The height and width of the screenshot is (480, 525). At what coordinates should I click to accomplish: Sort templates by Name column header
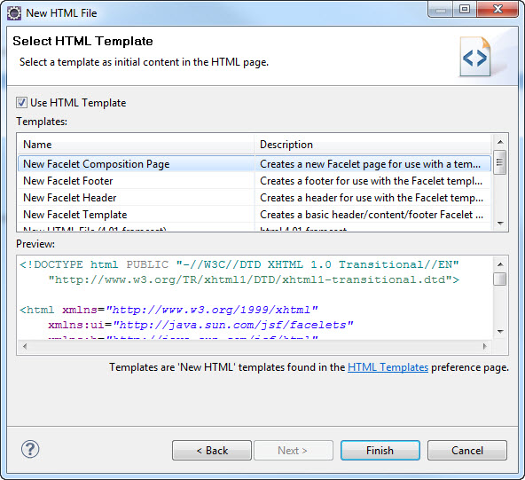pyautogui.click(x=136, y=145)
